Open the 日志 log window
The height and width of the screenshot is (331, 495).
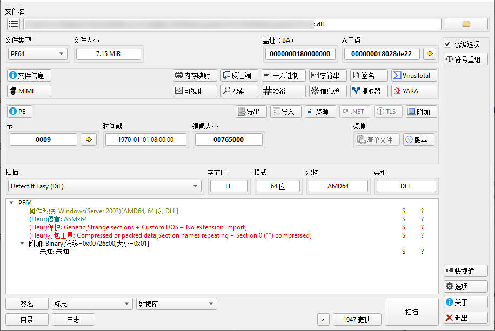(73, 320)
